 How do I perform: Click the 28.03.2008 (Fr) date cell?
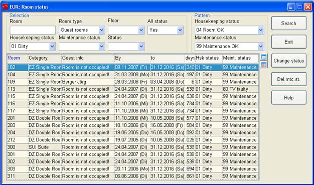132,82
